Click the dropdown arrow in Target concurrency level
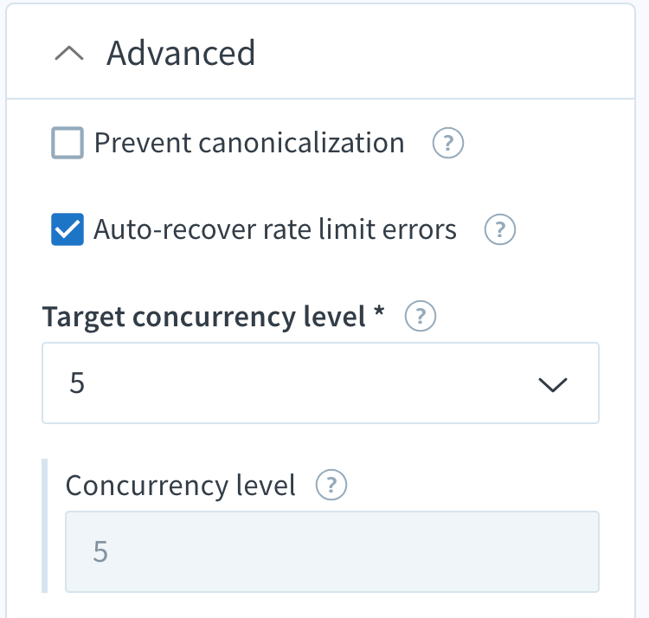The height and width of the screenshot is (618, 649). coord(553,384)
